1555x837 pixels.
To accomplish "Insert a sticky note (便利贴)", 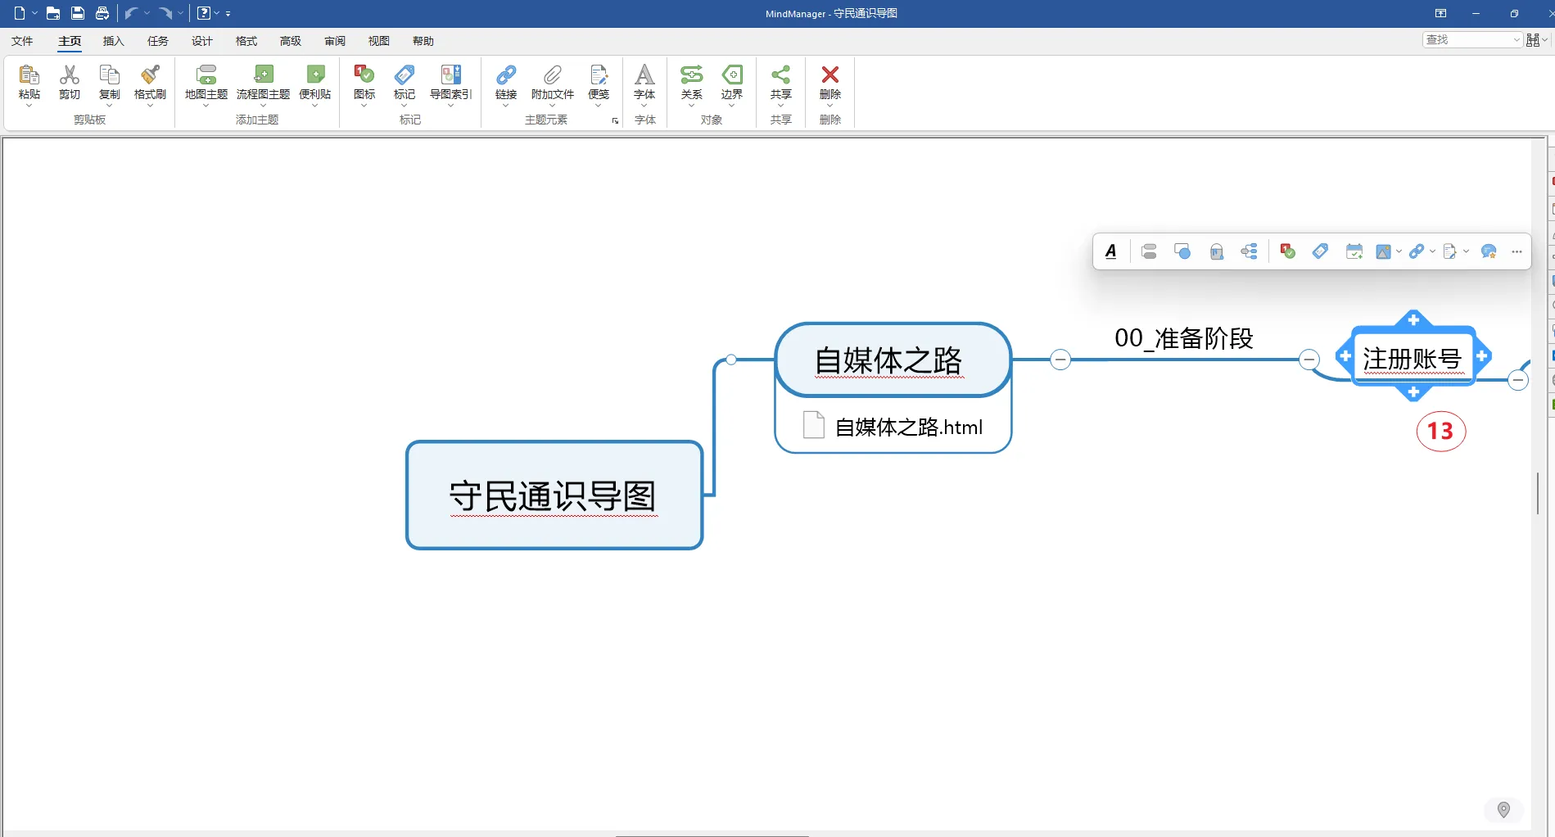I will [315, 75].
